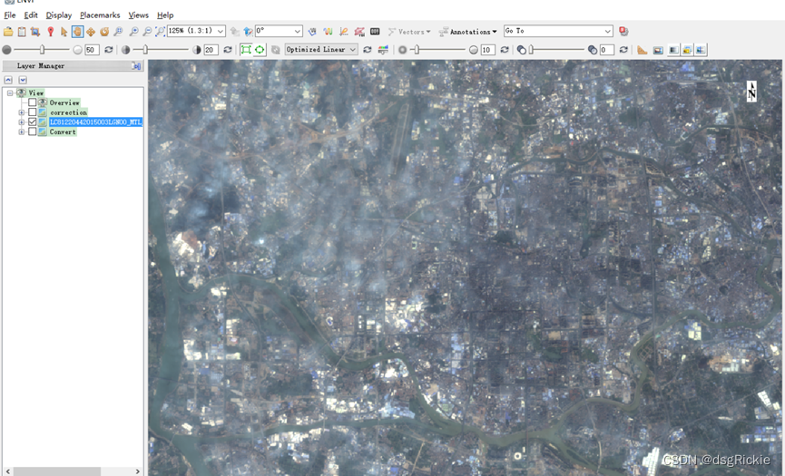This screenshot has height=476, width=785.
Task: Select the rubber-band Zoom tool
Action: tap(118, 32)
